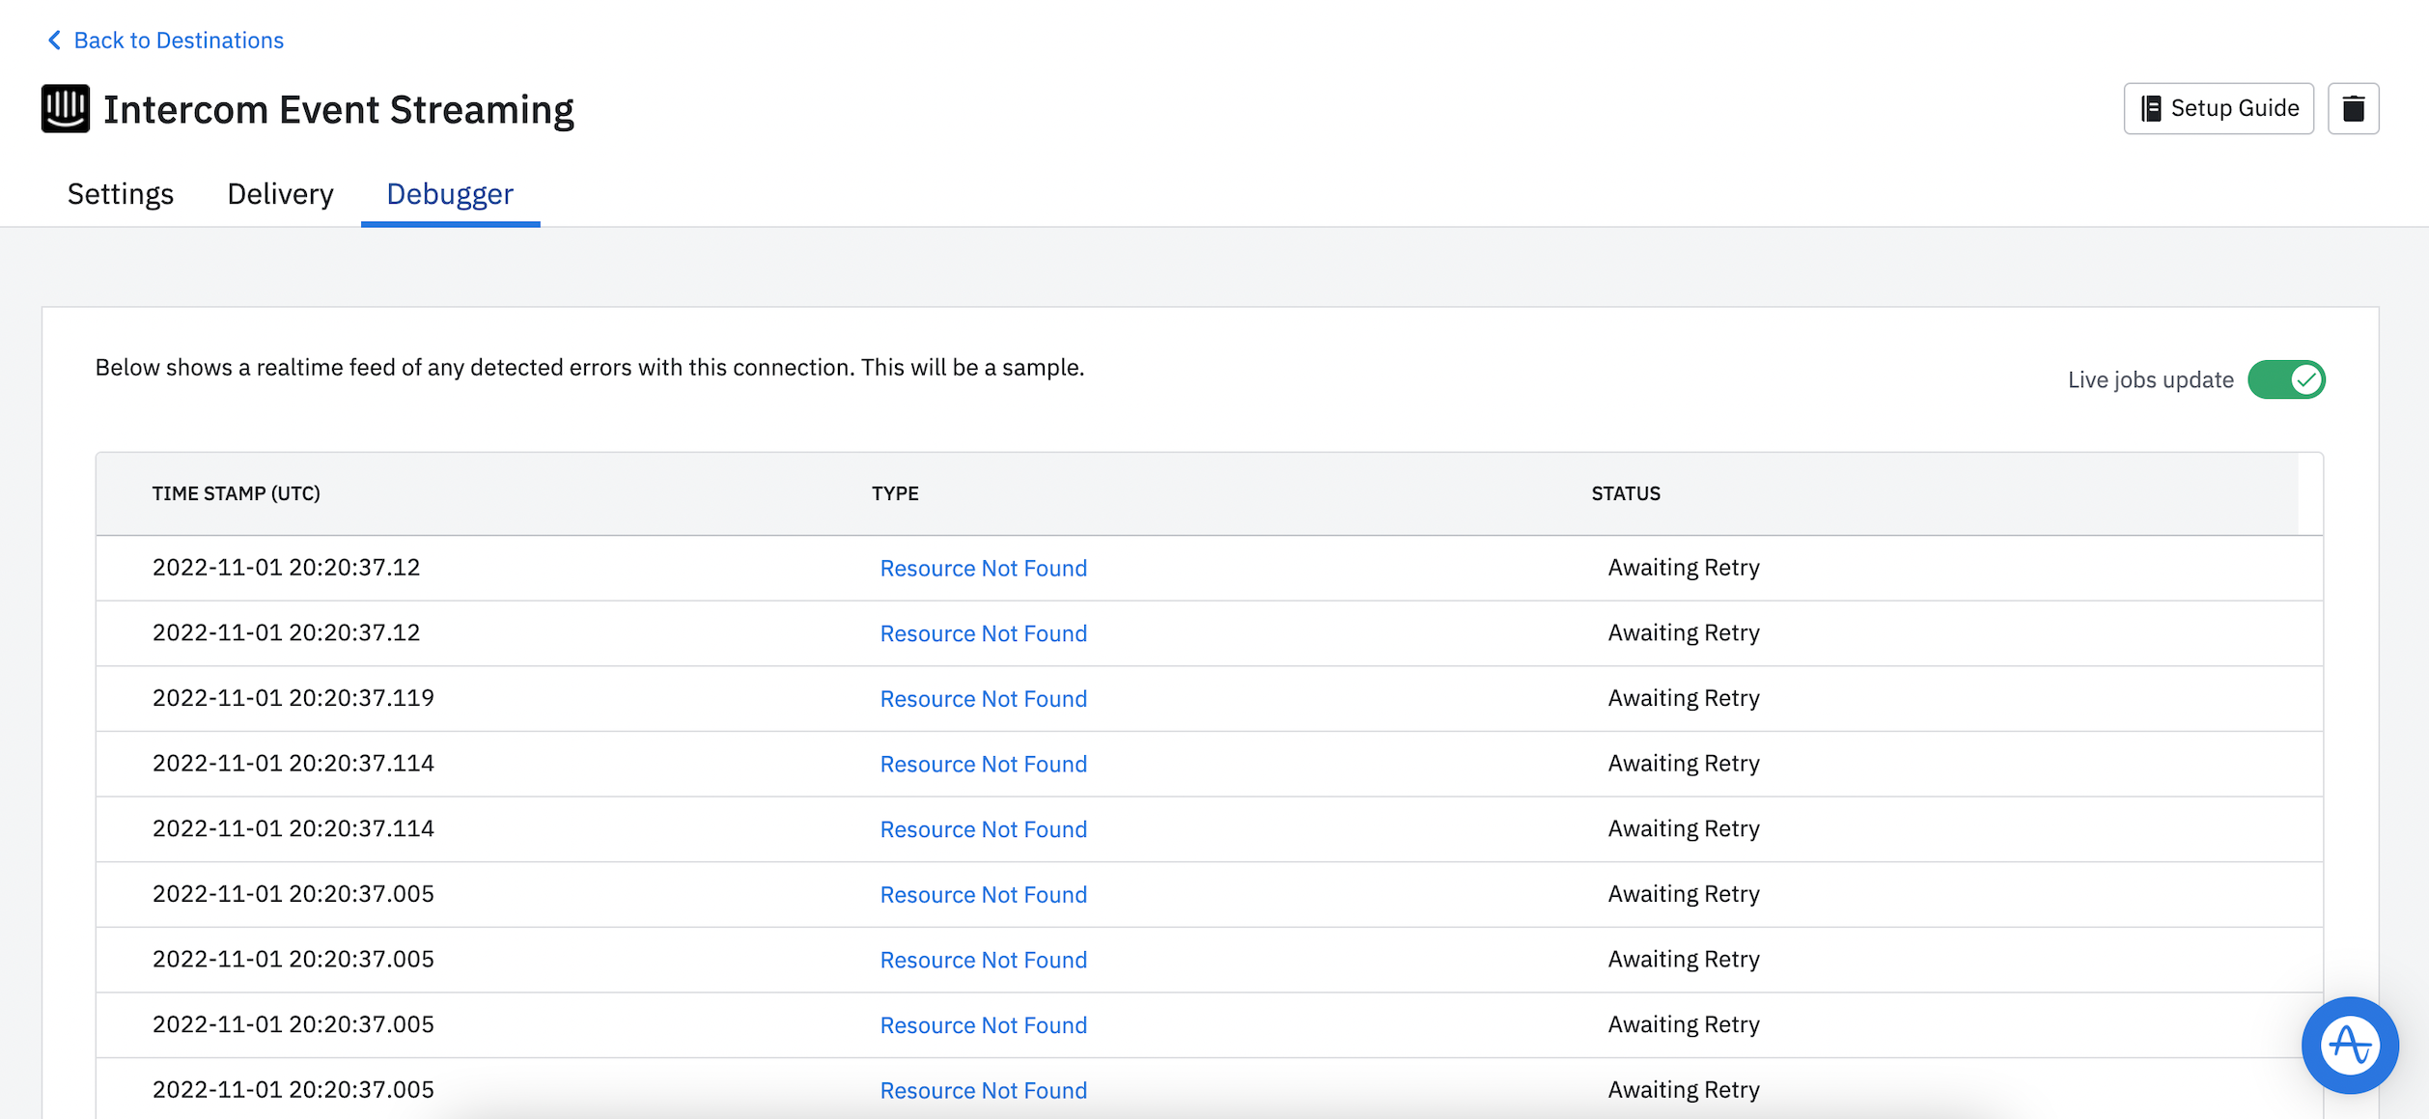Click Awaiting Retry status in first row
This screenshot has width=2429, height=1119.
pos(1683,568)
